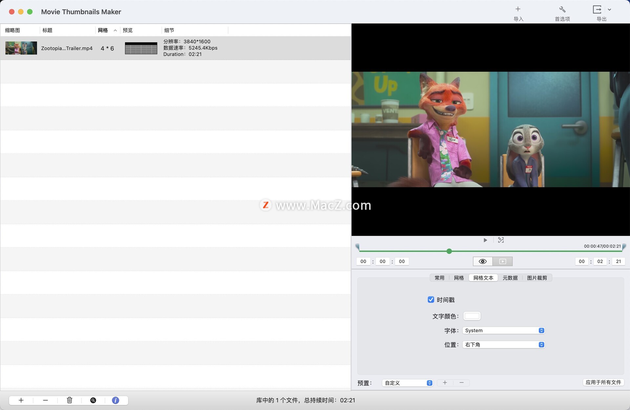Screen dimensions: 630x410
Task: Click end time hours field
Action: tap(582, 261)
